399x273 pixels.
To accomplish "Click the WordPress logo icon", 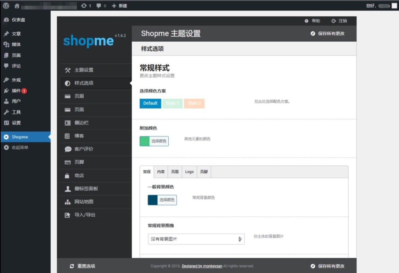I will coord(6,6).
